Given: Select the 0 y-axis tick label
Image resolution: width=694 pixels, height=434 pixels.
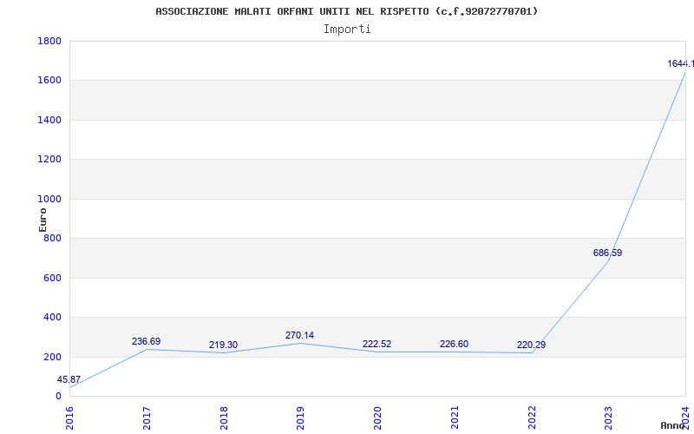Looking at the screenshot, I should 58,397.
